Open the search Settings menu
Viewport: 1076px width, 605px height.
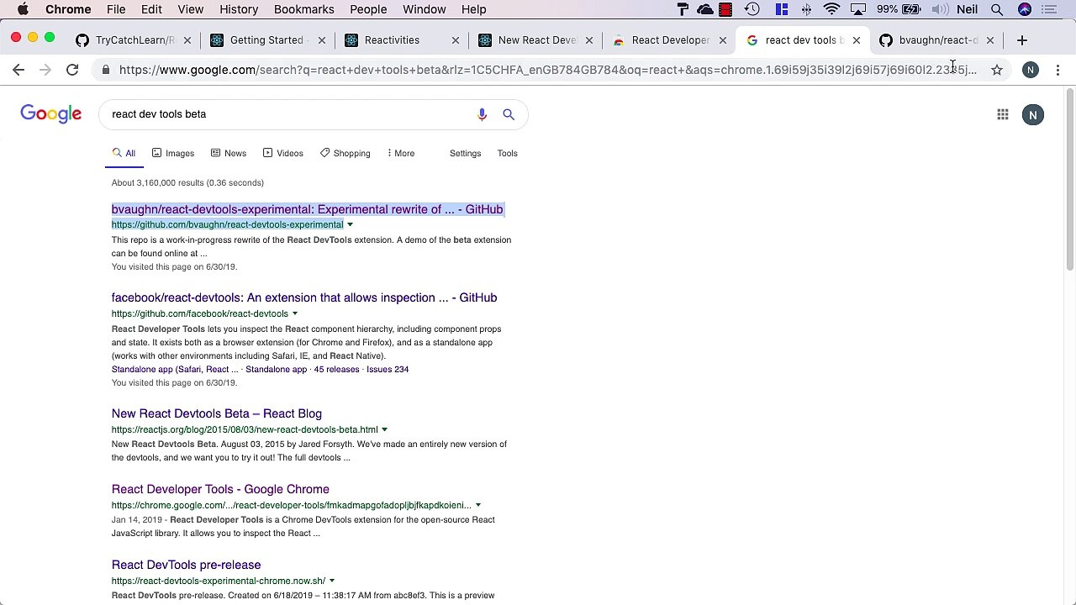point(465,153)
